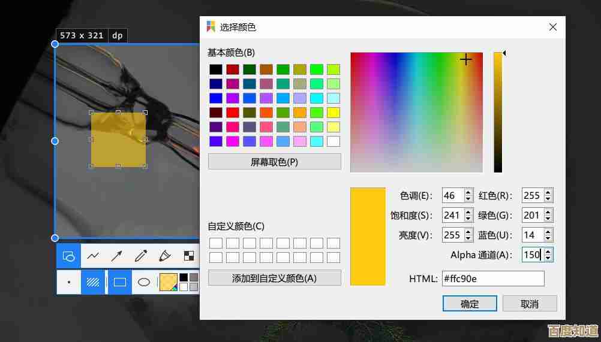This screenshot has height=342, width=601.
Task: Increase the Alpha 通道(A) stepper value
Action: click(x=548, y=252)
